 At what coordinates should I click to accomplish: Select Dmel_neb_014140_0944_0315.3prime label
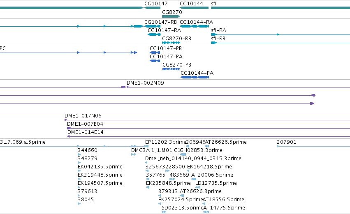coord(193,159)
